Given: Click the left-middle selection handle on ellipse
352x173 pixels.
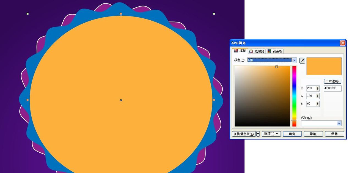Looking at the screenshot, I should [28, 100].
